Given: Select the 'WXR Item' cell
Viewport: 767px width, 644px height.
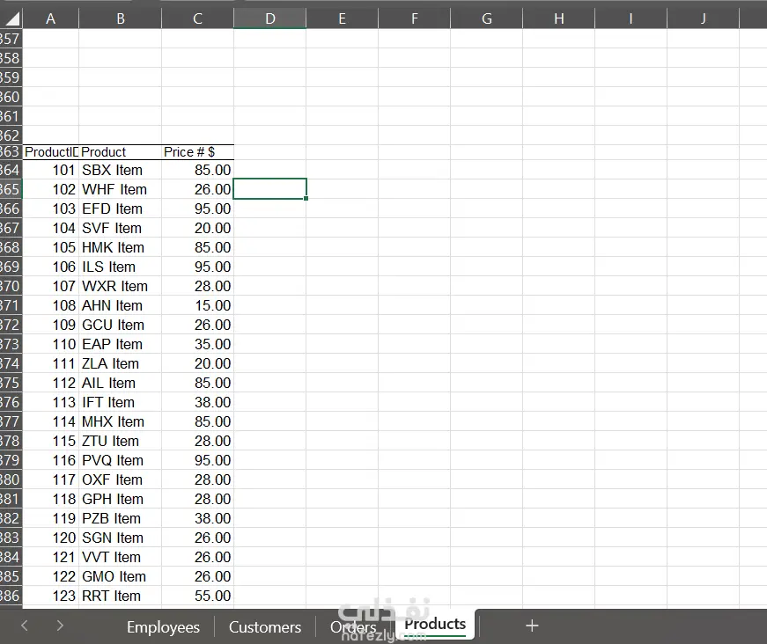Looking at the screenshot, I should click(x=121, y=286).
